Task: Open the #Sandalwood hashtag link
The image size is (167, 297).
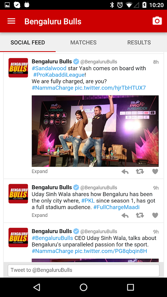Action: coord(49,68)
